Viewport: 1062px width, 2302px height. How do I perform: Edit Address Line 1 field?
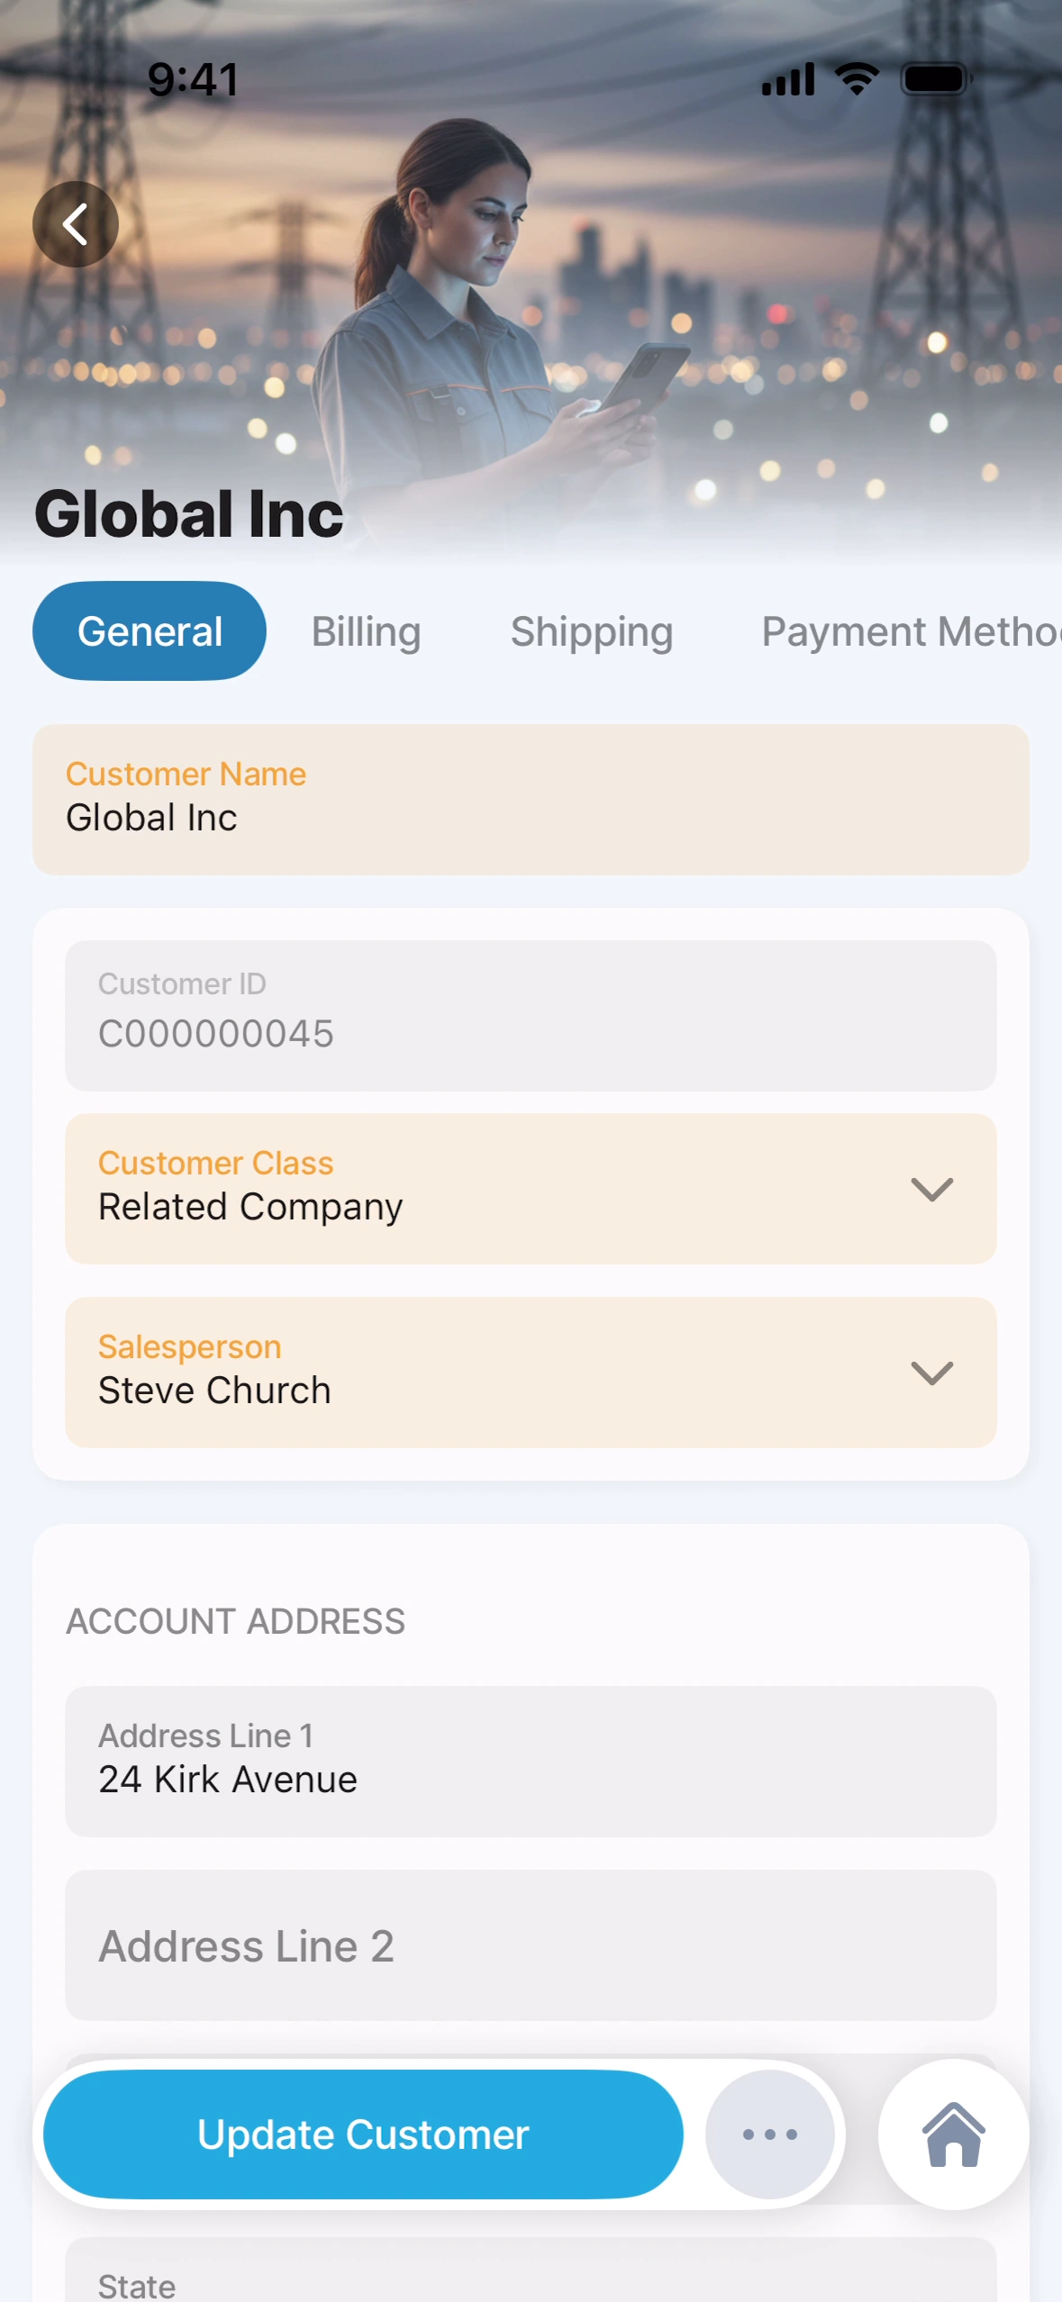(531, 1762)
